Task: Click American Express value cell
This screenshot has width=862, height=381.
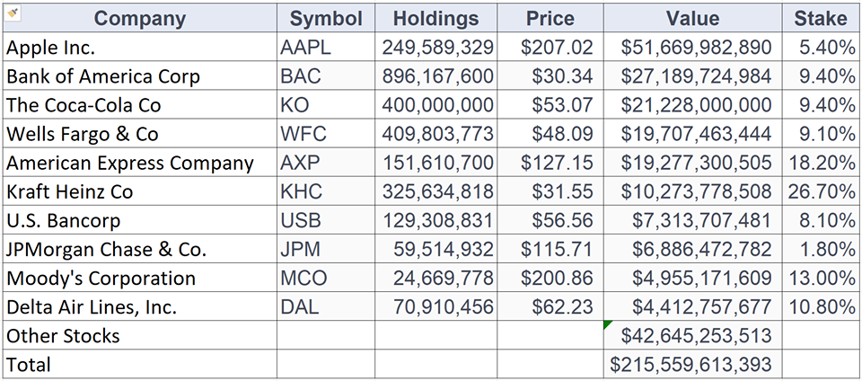Action: click(x=692, y=163)
